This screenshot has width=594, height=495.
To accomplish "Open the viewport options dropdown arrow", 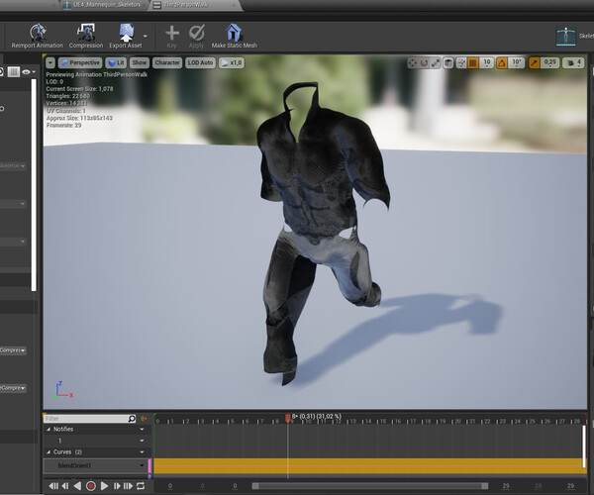I will tap(50, 63).
